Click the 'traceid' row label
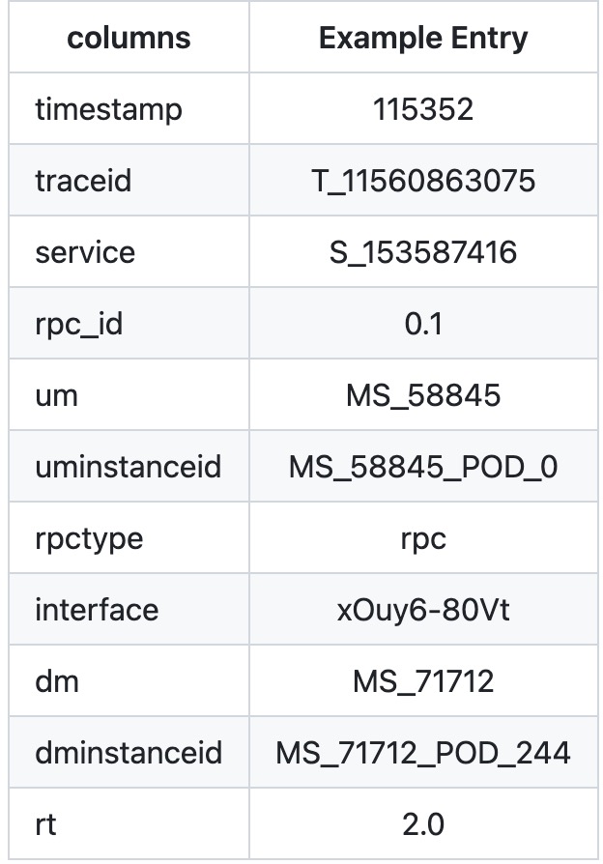Viewport: 603px width, 864px height. pyautogui.click(x=83, y=181)
